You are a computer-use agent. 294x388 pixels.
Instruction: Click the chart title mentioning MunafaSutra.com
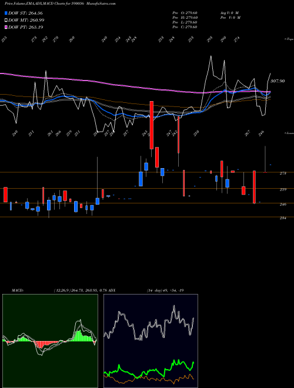click(60, 4)
